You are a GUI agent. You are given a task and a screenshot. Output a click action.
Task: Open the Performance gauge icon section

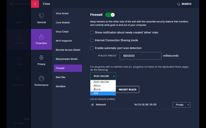(41, 78)
